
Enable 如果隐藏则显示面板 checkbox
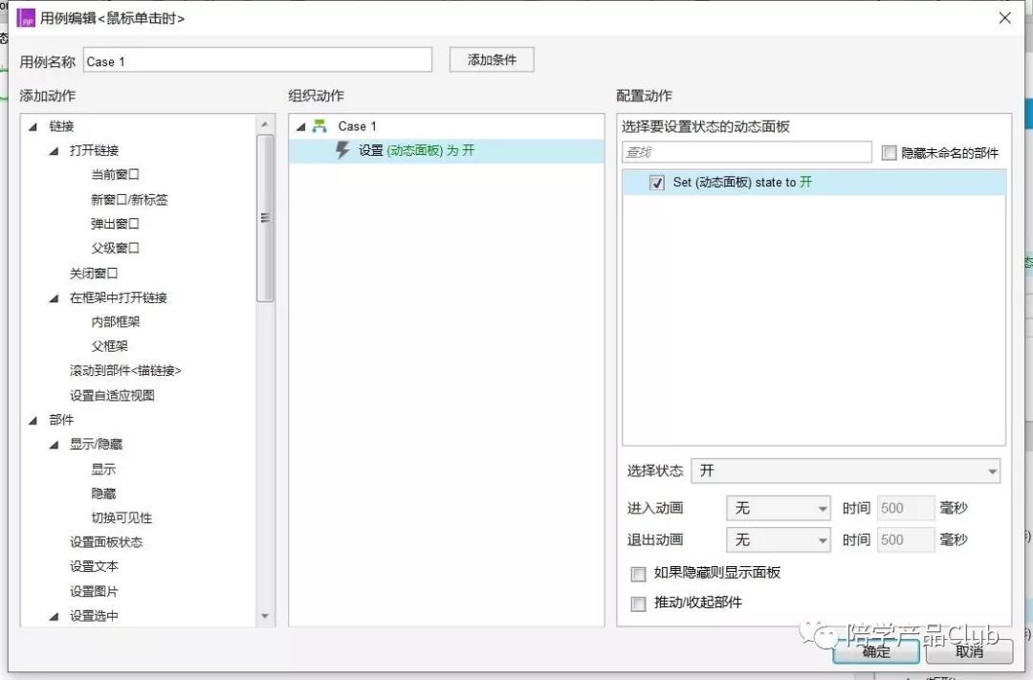coord(638,573)
